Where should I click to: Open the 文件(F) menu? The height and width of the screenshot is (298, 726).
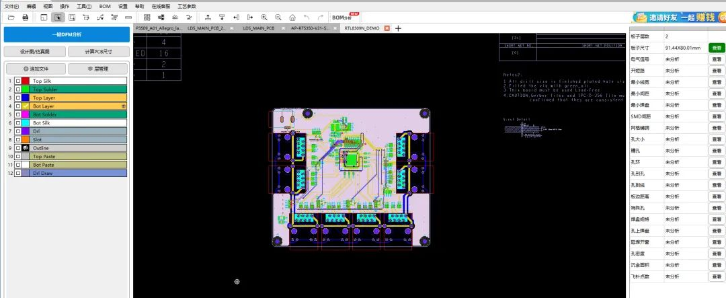coord(11,7)
